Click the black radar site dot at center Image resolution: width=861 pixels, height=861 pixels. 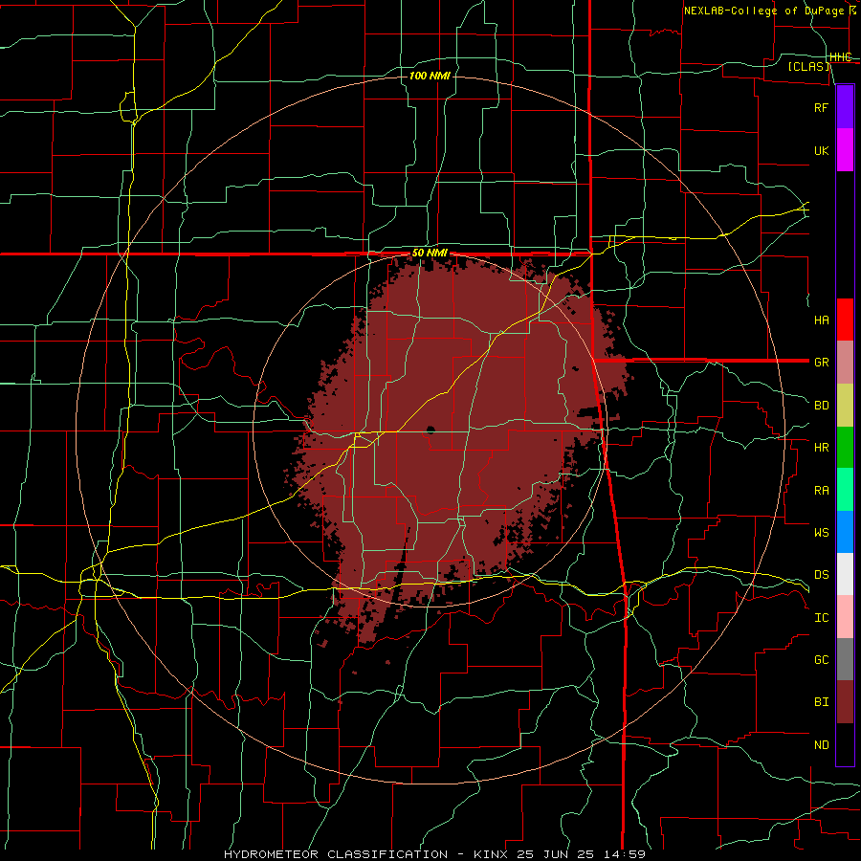pos(430,430)
